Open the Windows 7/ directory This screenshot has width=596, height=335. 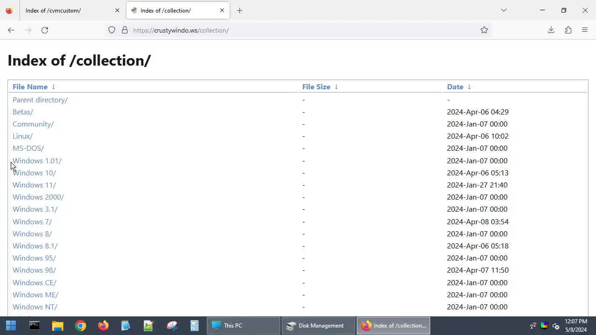pyautogui.click(x=32, y=221)
